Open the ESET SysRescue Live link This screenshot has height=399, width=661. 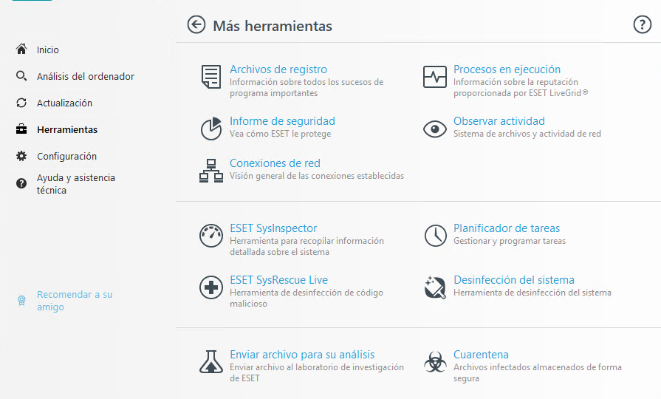(x=278, y=280)
